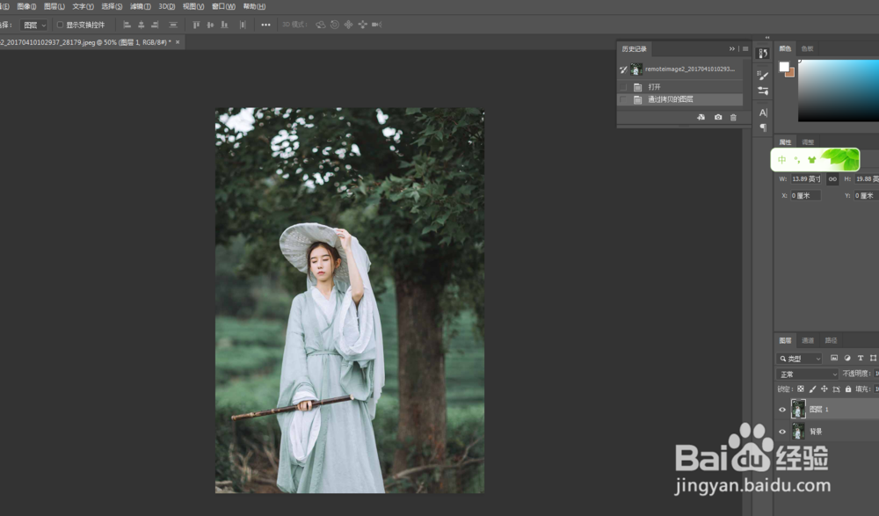Hide 图层 1 using its eye icon
The image size is (879, 516).
pyautogui.click(x=782, y=410)
